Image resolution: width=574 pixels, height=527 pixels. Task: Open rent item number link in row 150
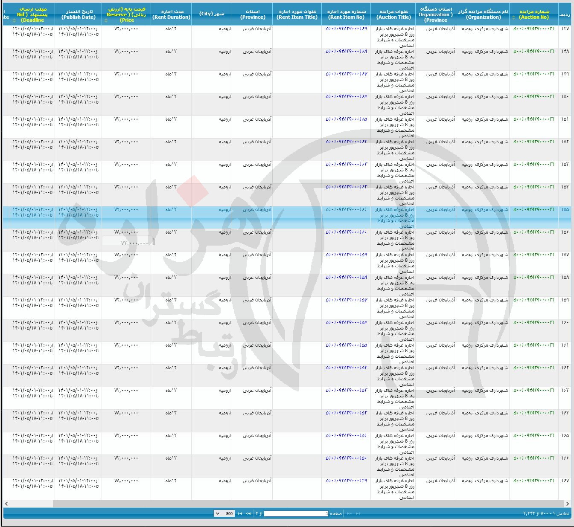[x=346, y=96]
